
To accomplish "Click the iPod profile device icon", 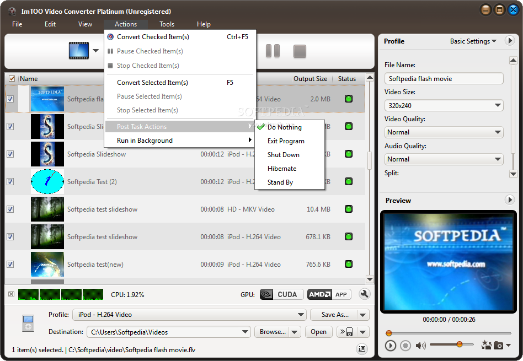I will tap(28, 323).
